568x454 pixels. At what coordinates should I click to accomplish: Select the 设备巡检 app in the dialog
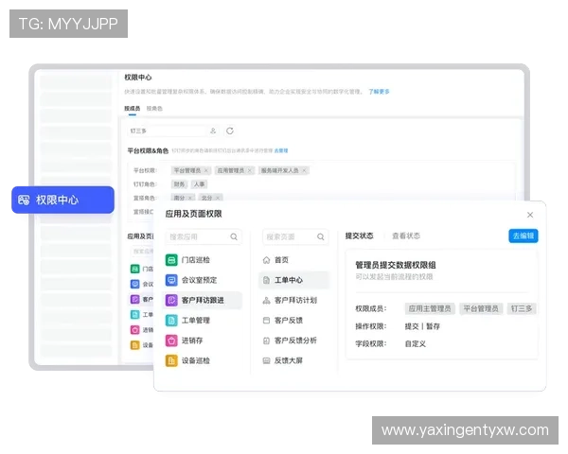click(203, 361)
